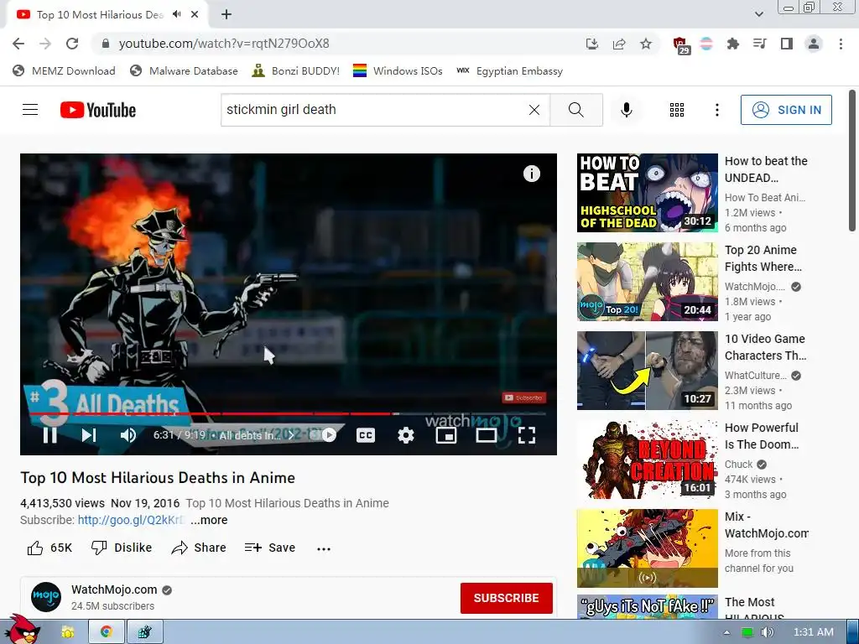
Task: Open system tray volume icon
Action: (x=767, y=632)
